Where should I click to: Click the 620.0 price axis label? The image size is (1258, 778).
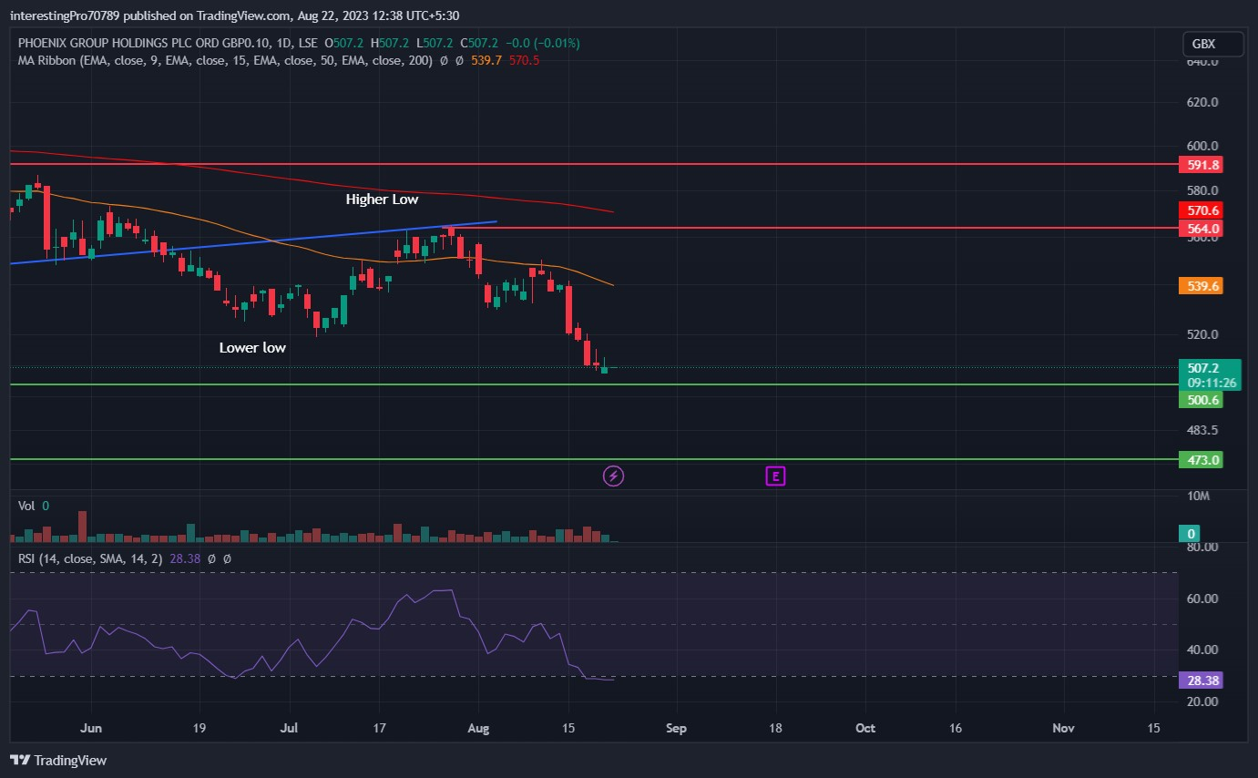pyautogui.click(x=1202, y=102)
